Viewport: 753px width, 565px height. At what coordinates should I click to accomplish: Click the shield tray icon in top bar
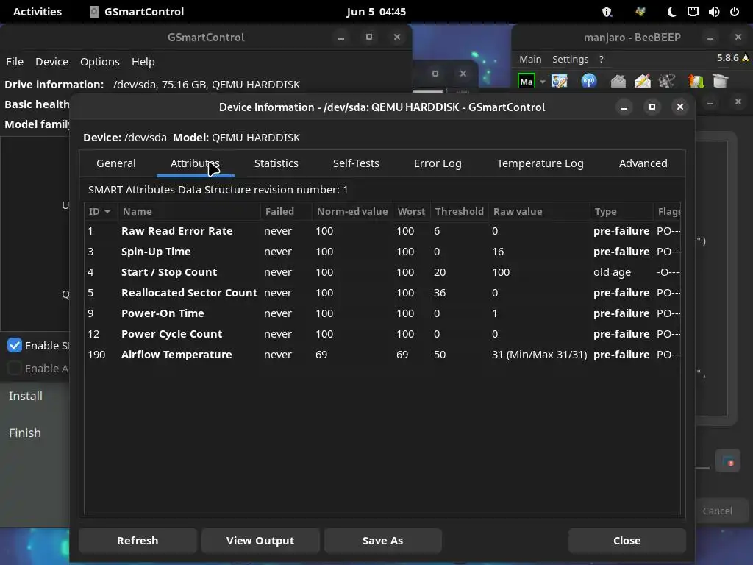click(607, 12)
